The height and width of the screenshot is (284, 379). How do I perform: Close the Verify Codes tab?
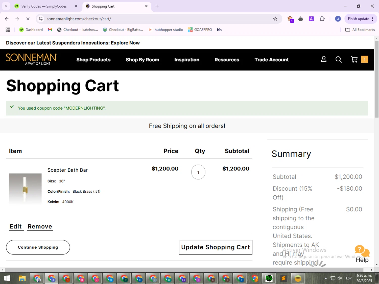click(x=76, y=6)
